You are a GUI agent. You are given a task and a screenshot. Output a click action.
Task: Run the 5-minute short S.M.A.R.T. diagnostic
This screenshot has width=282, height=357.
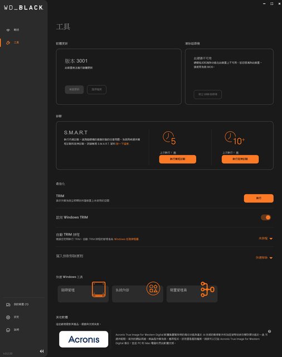(x=178, y=159)
